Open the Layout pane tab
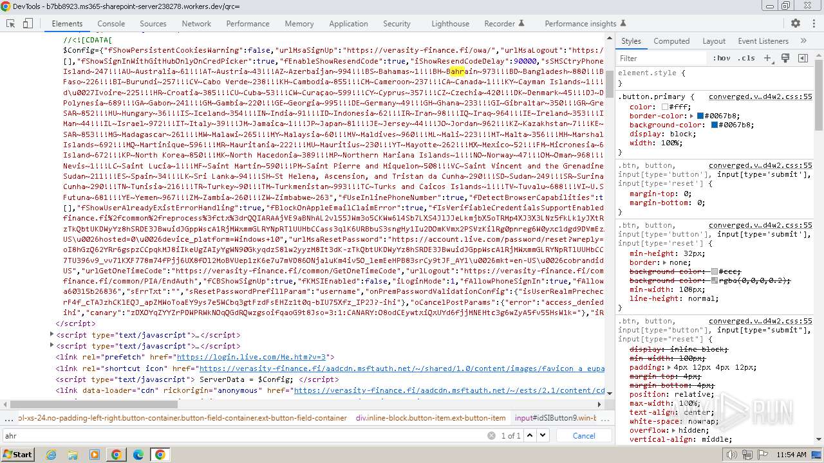 pyautogui.click(x=714, y=41)
